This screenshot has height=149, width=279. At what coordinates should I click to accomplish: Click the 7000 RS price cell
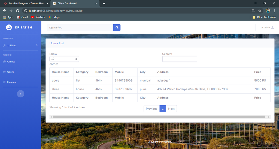tap(261, 89)
